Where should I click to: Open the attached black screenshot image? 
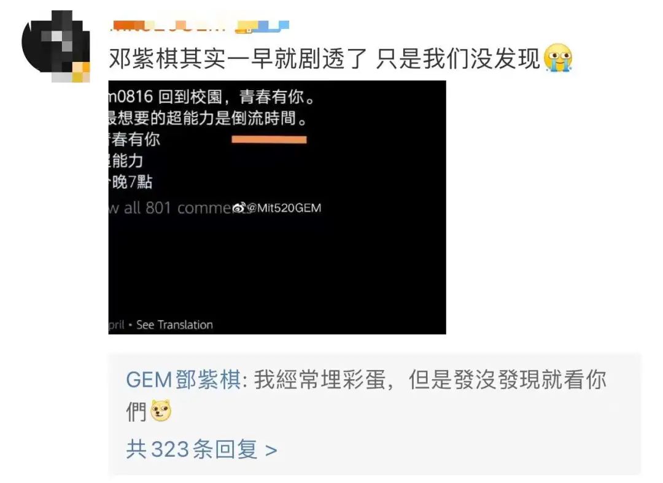coord(277,207)
